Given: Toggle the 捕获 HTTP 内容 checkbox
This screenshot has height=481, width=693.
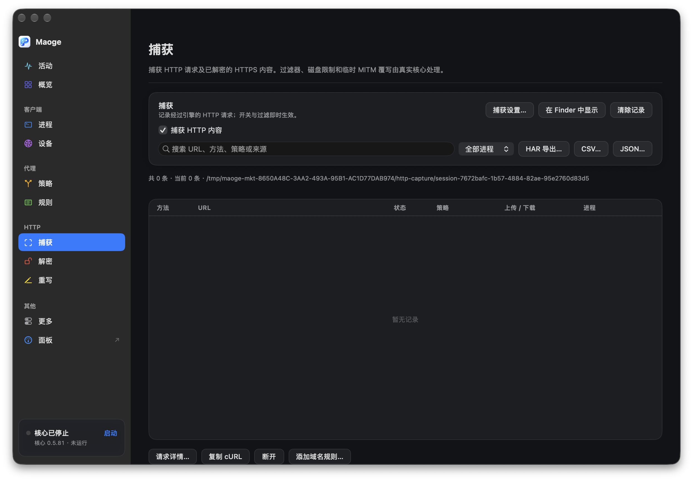Looking at the screenshot, I should point(163,130).
